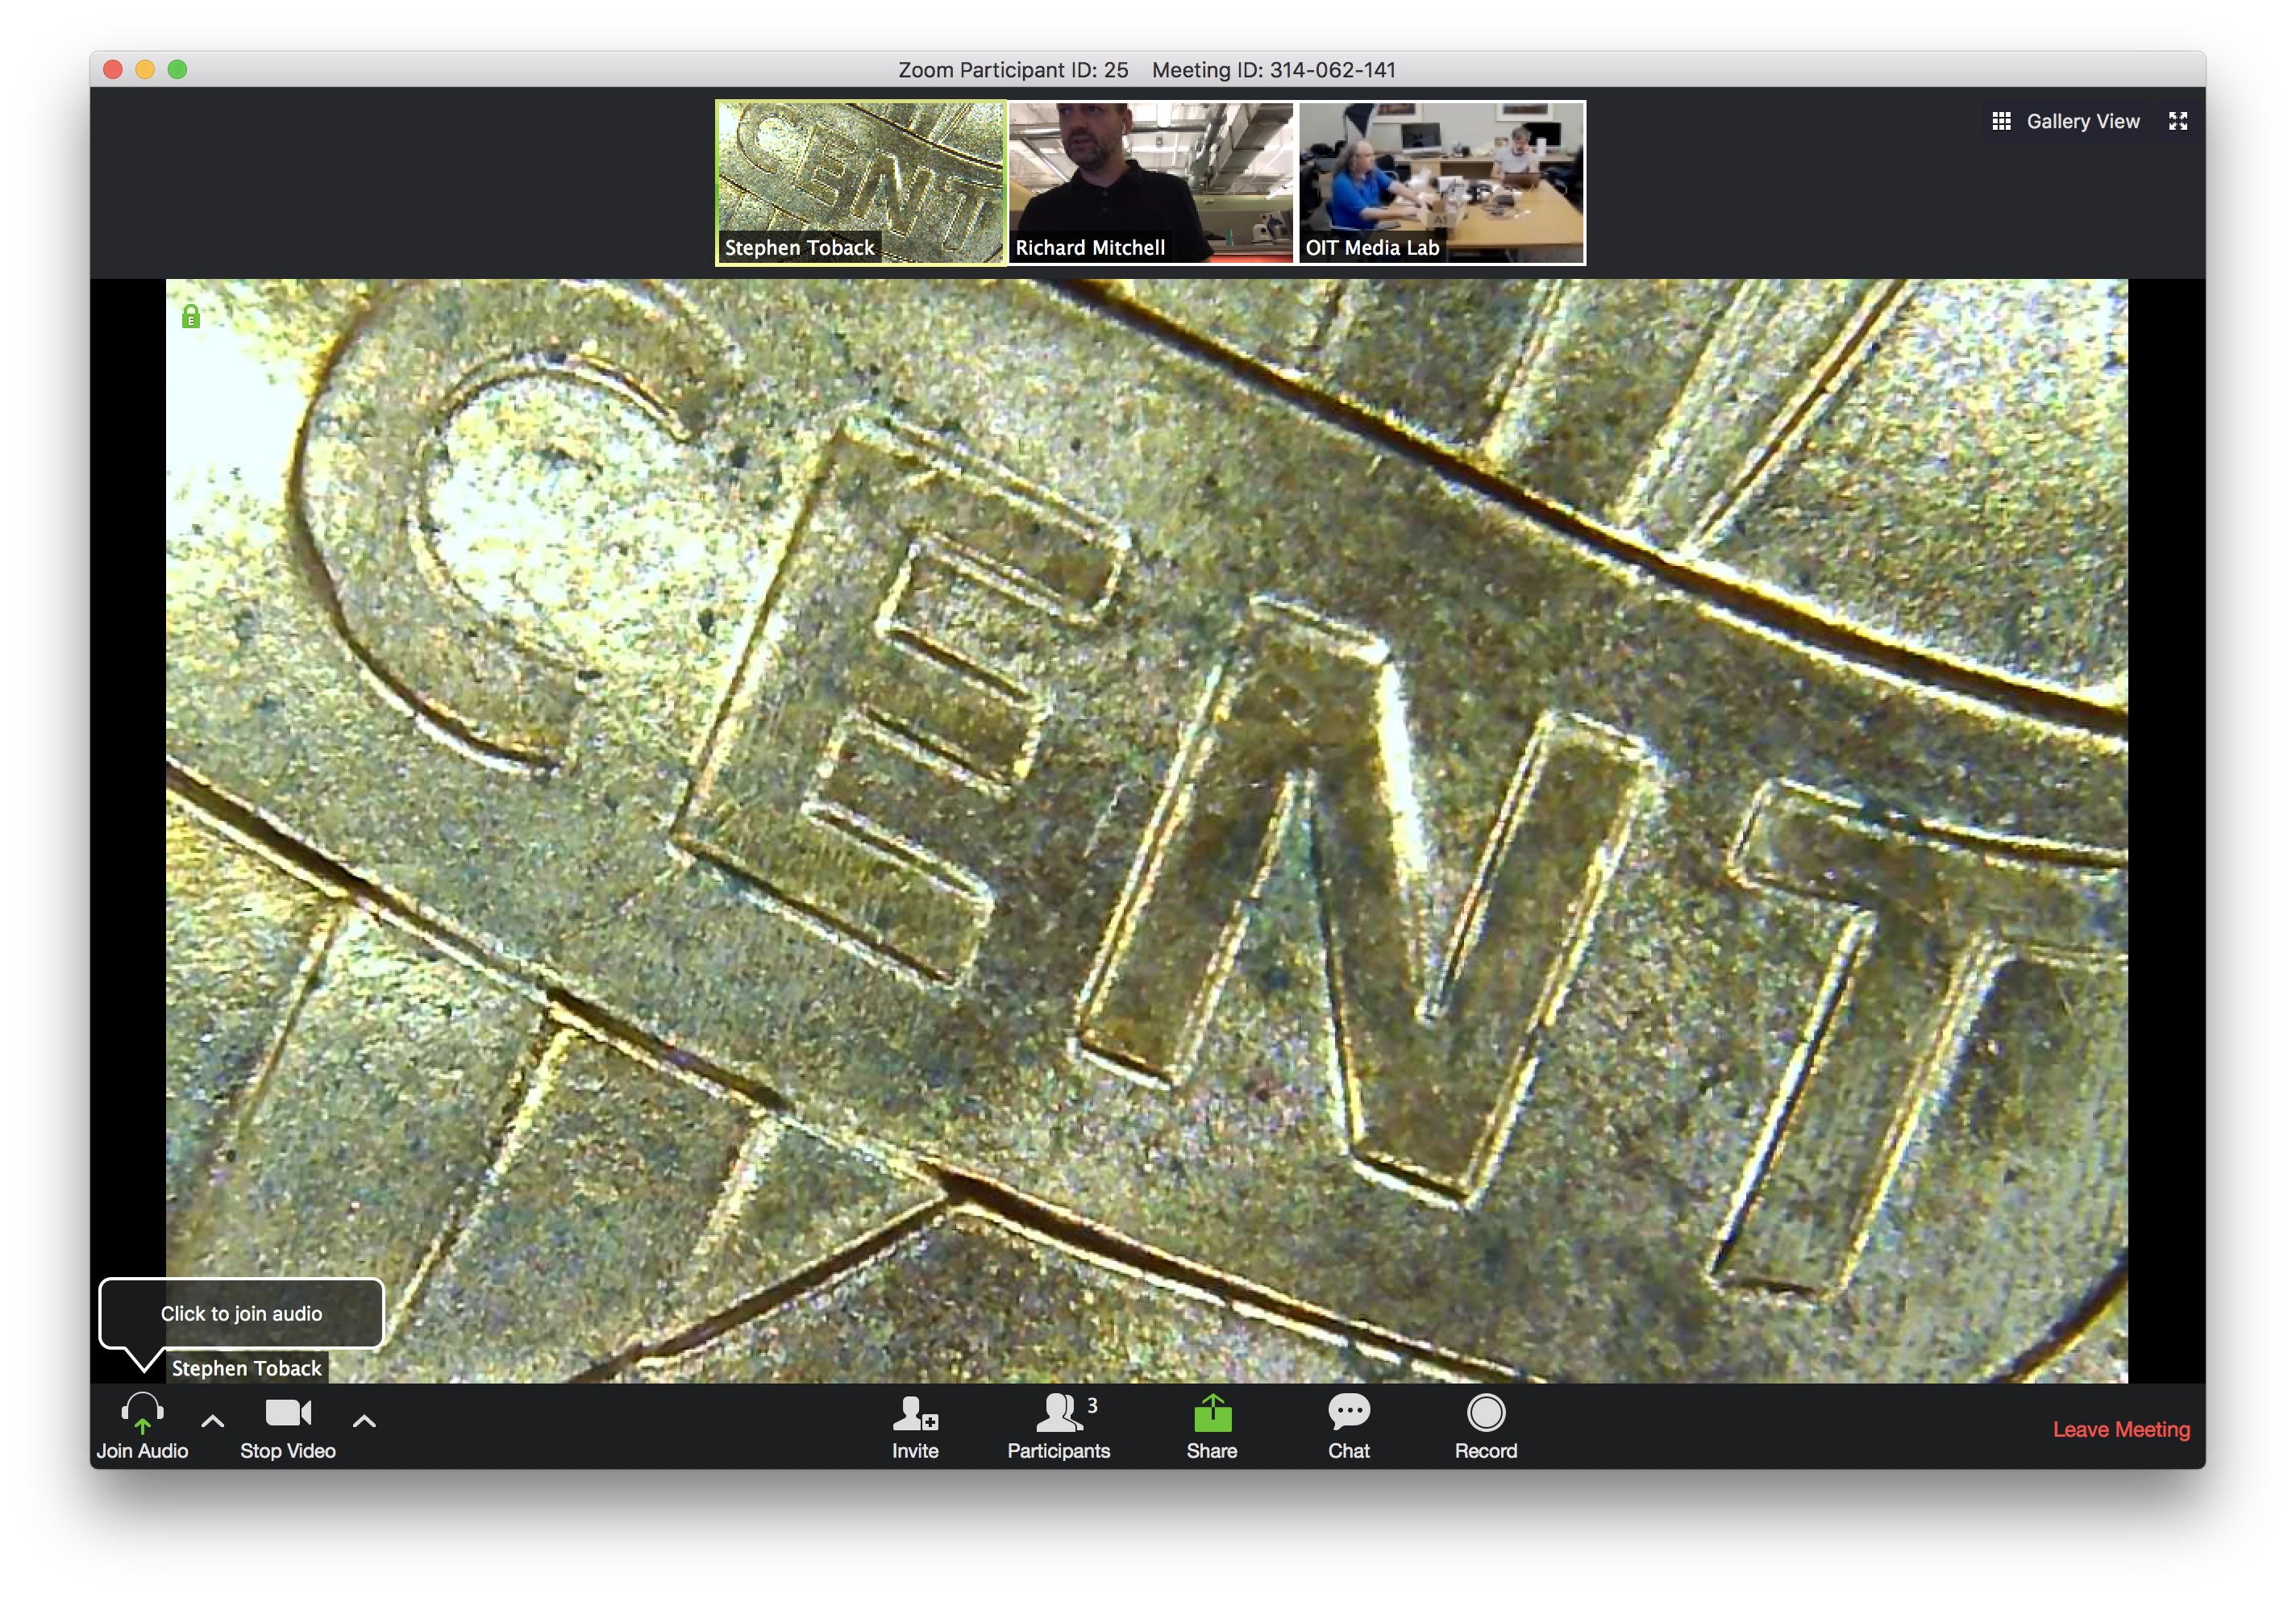The image size is (2296, 1598).
Task: Stop Video using the camera icon
Action: point(288,1413)
